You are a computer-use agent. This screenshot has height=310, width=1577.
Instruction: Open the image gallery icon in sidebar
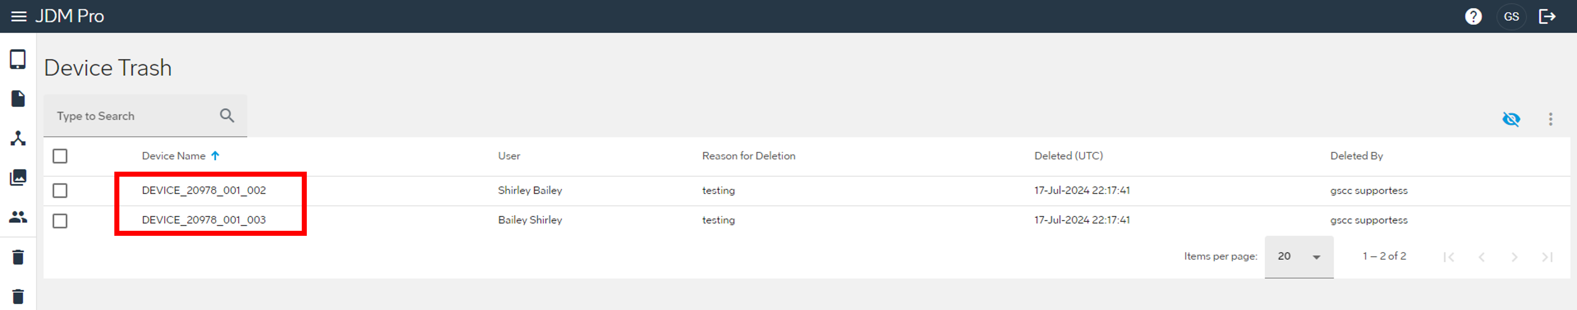(x=18, y=178)
